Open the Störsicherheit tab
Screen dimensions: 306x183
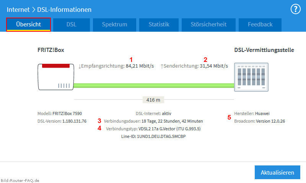[208, 24]
